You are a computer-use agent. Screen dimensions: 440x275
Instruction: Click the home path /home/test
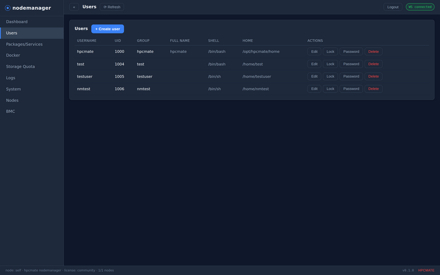point(252,64)
